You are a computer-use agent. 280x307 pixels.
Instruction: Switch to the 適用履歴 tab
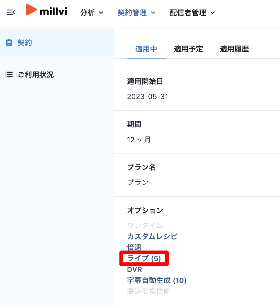point(234,49)
